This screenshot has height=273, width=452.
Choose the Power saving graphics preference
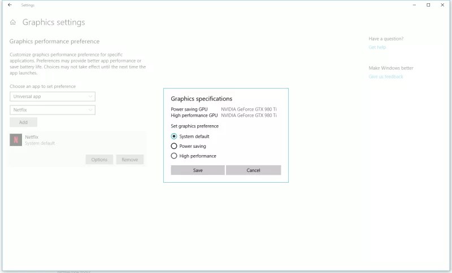click(174, 146)
